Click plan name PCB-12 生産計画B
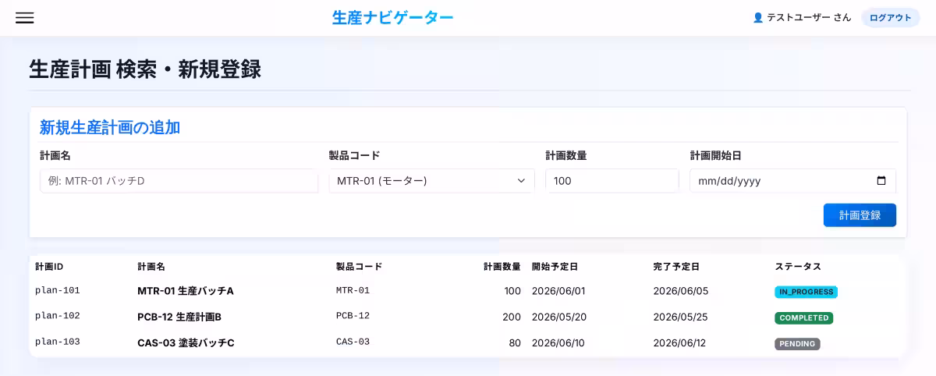 coord(179,317)
